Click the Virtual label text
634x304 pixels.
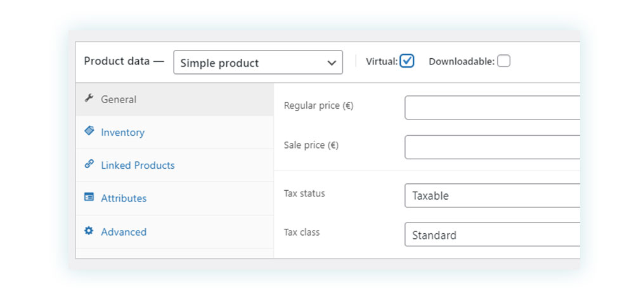click(x=382, y=62)
